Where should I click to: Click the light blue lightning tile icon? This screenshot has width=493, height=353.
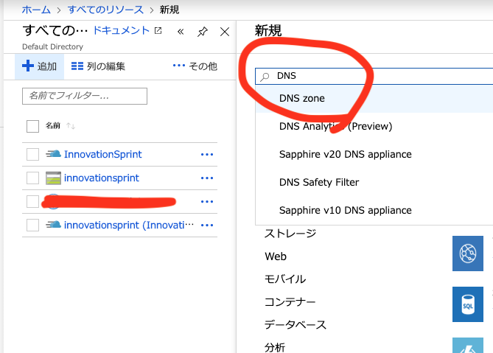point(468,346)
